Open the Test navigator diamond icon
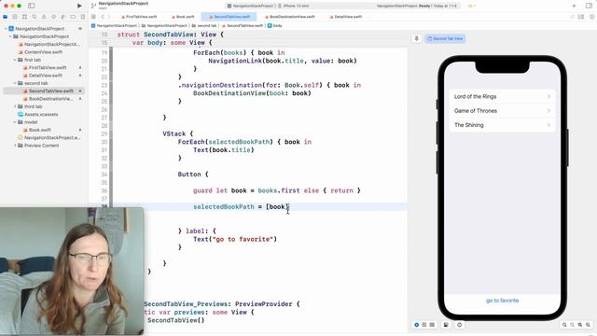 coord(54,17)
